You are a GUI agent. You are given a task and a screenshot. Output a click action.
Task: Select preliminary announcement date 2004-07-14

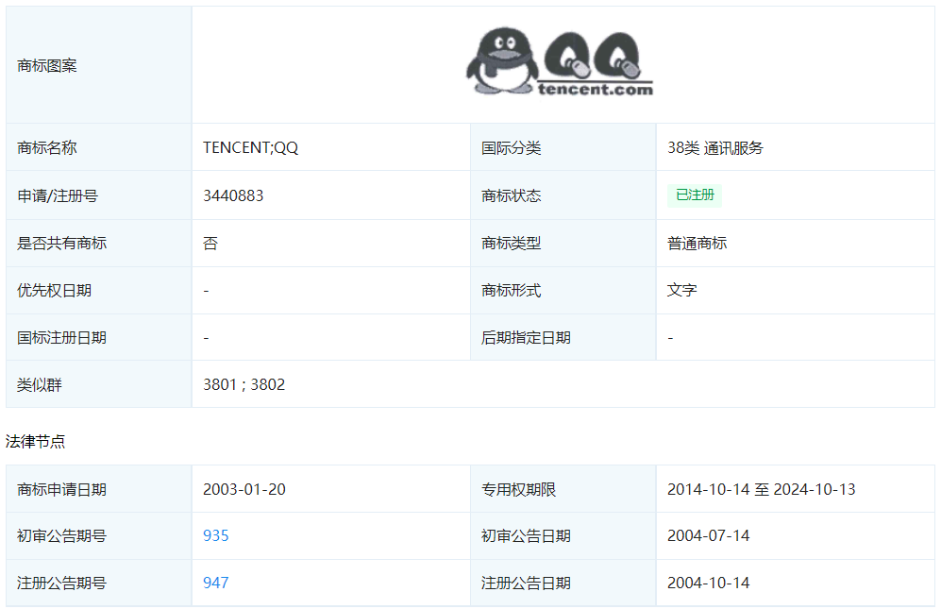[708, 535]
